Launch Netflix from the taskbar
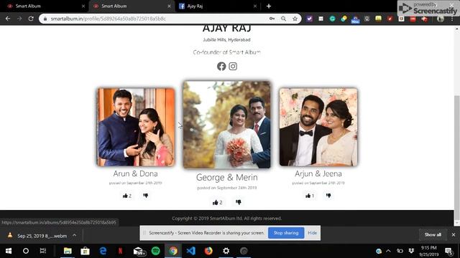The image size is (460, 258). [120, 251]
